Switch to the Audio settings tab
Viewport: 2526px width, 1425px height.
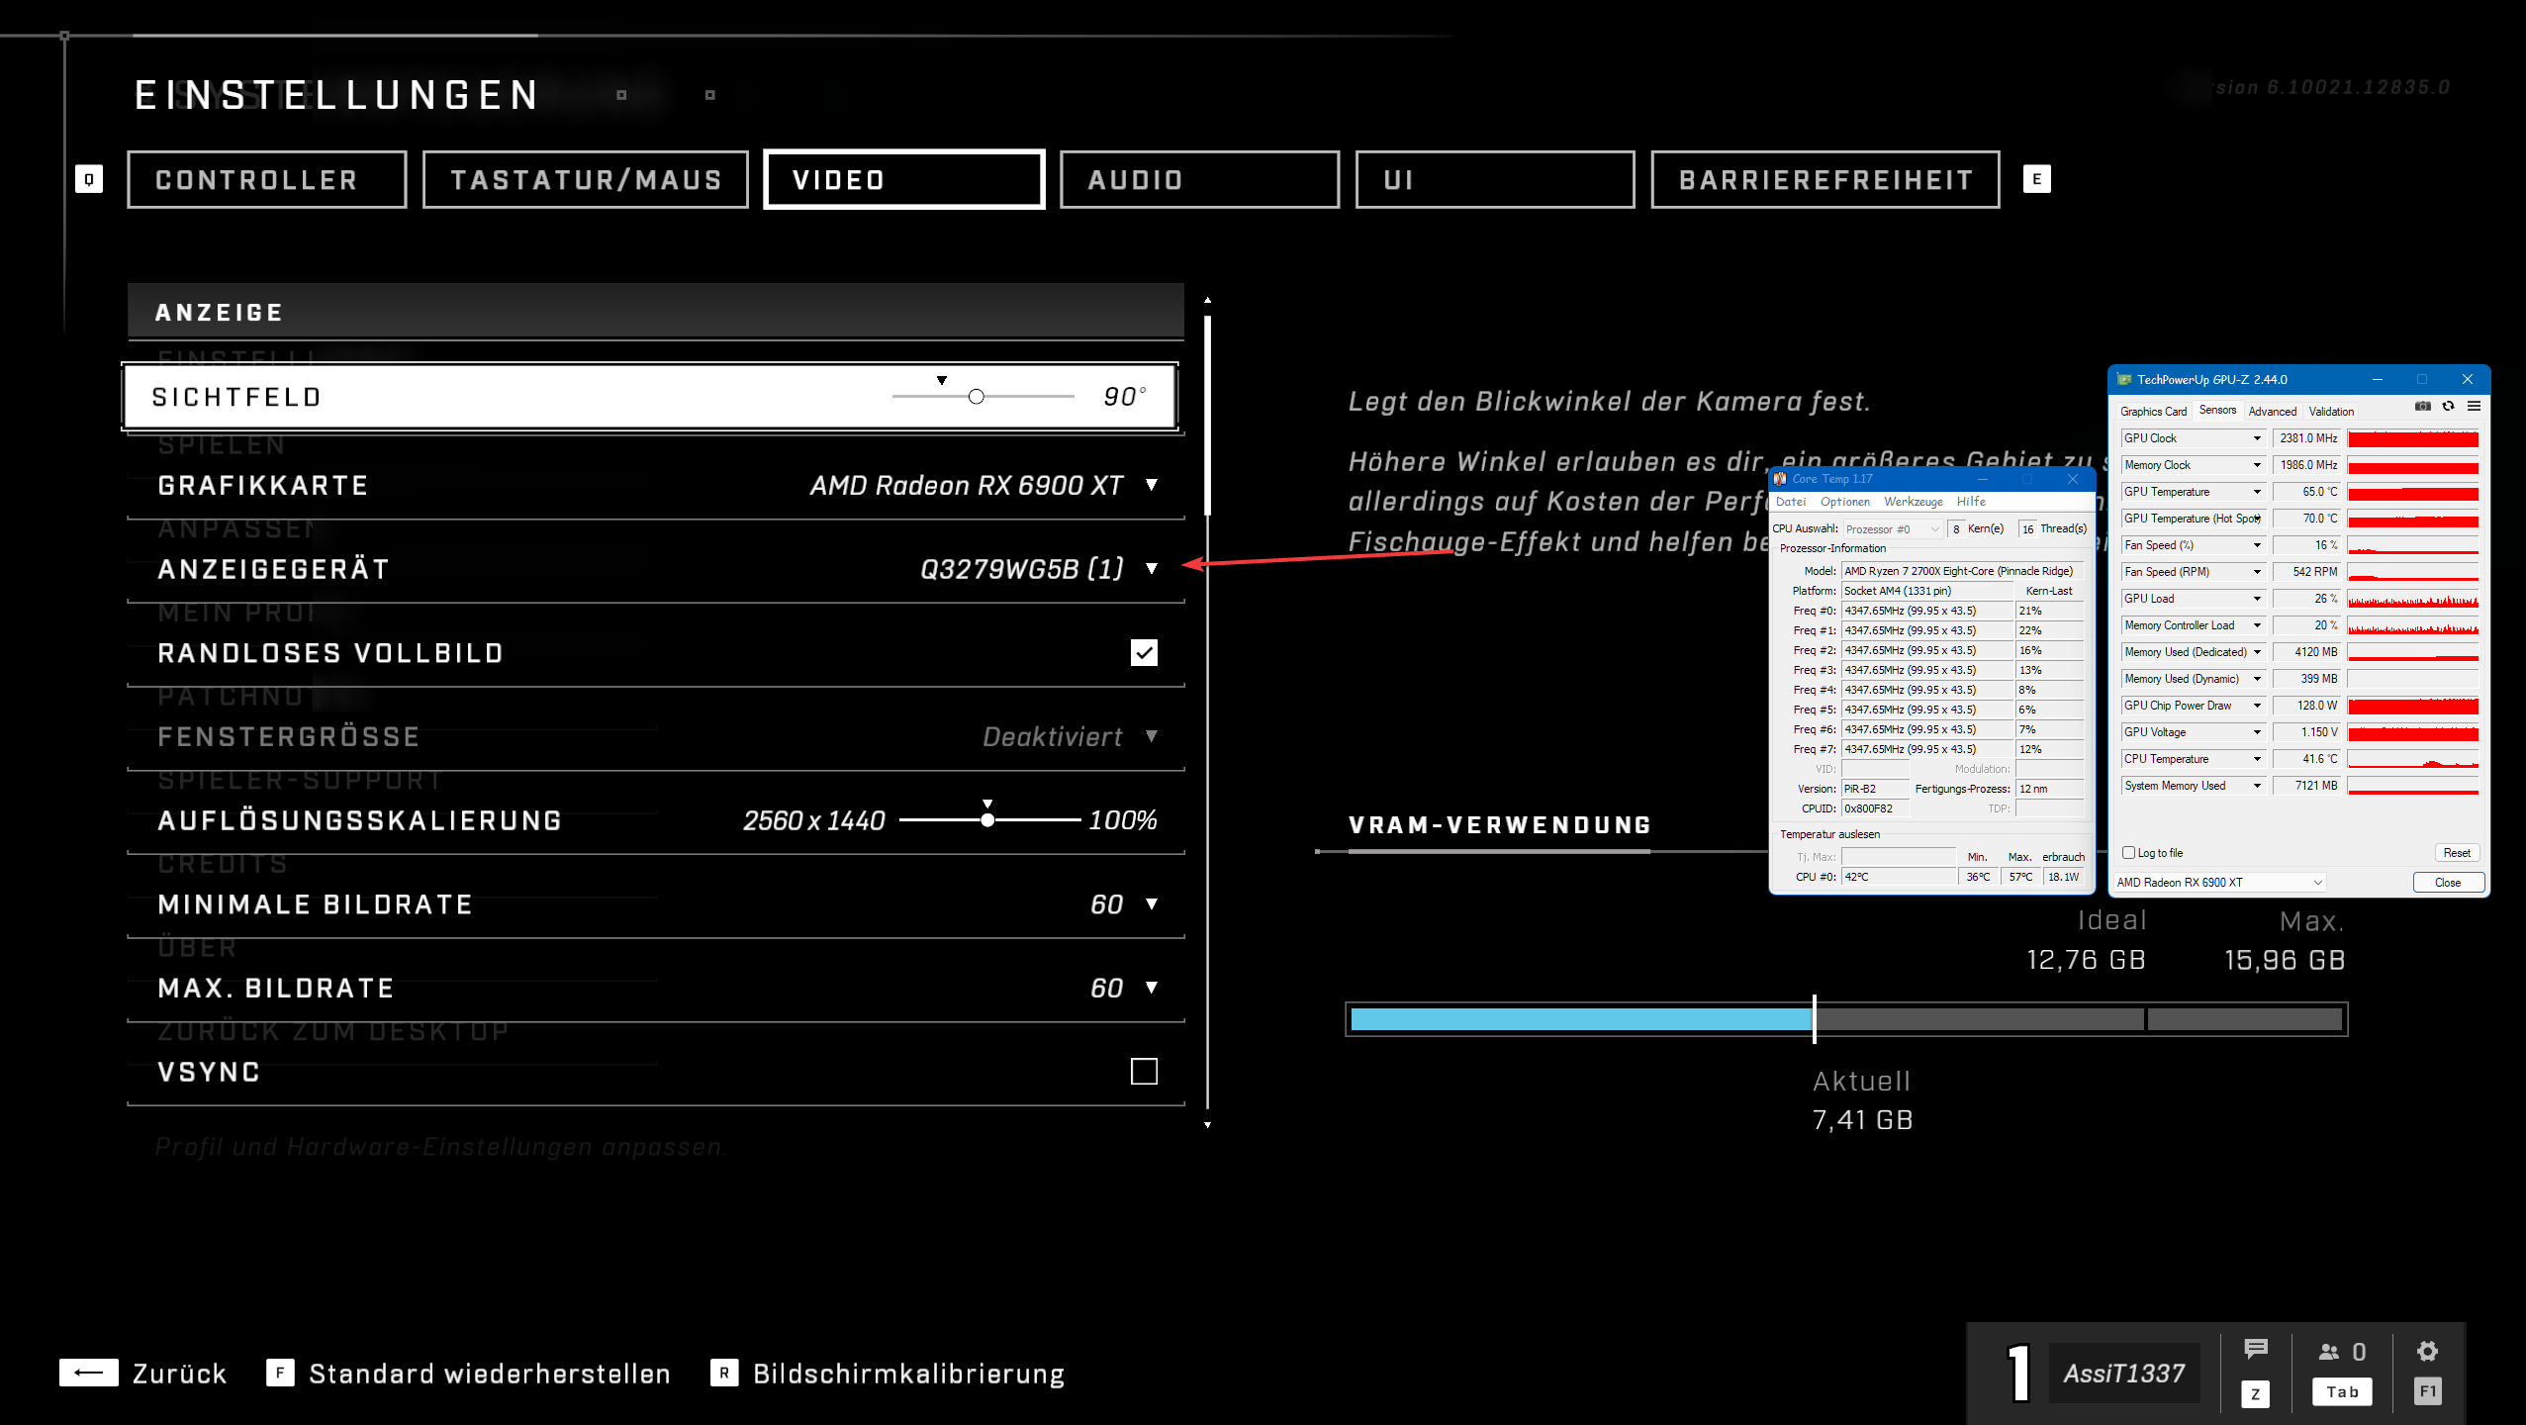click(1199, 180)
